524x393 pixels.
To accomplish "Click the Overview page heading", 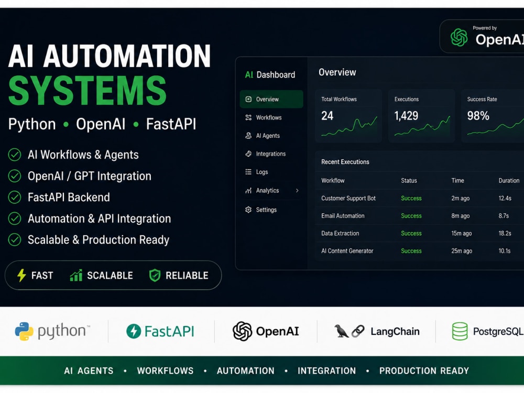I will (x=337, y=72).
